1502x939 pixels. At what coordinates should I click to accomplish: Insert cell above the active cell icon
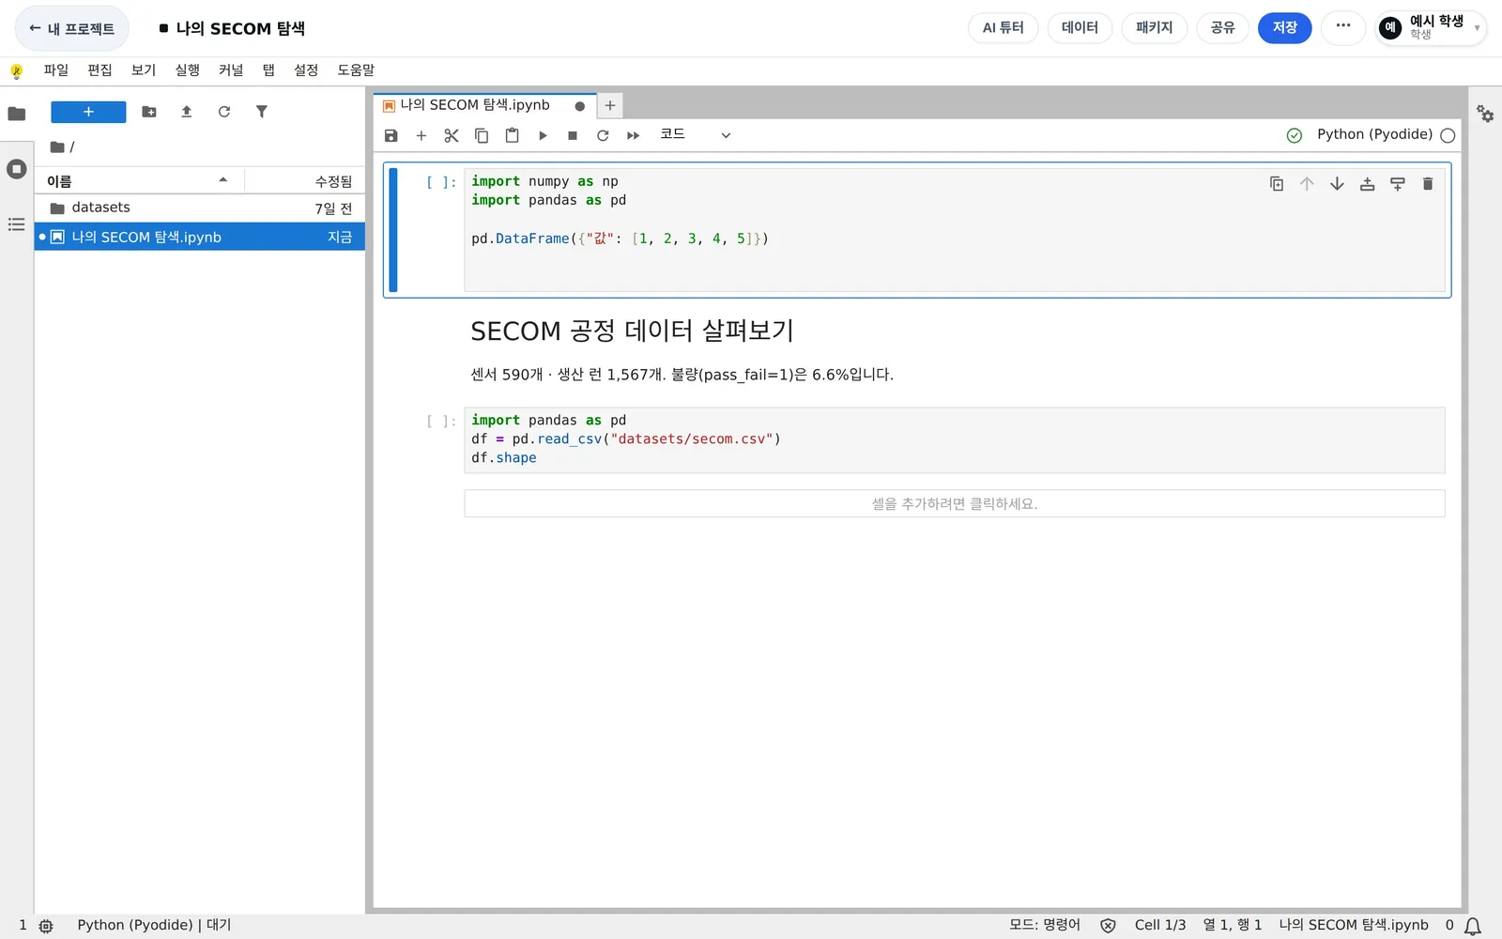tap(1367, 184)
